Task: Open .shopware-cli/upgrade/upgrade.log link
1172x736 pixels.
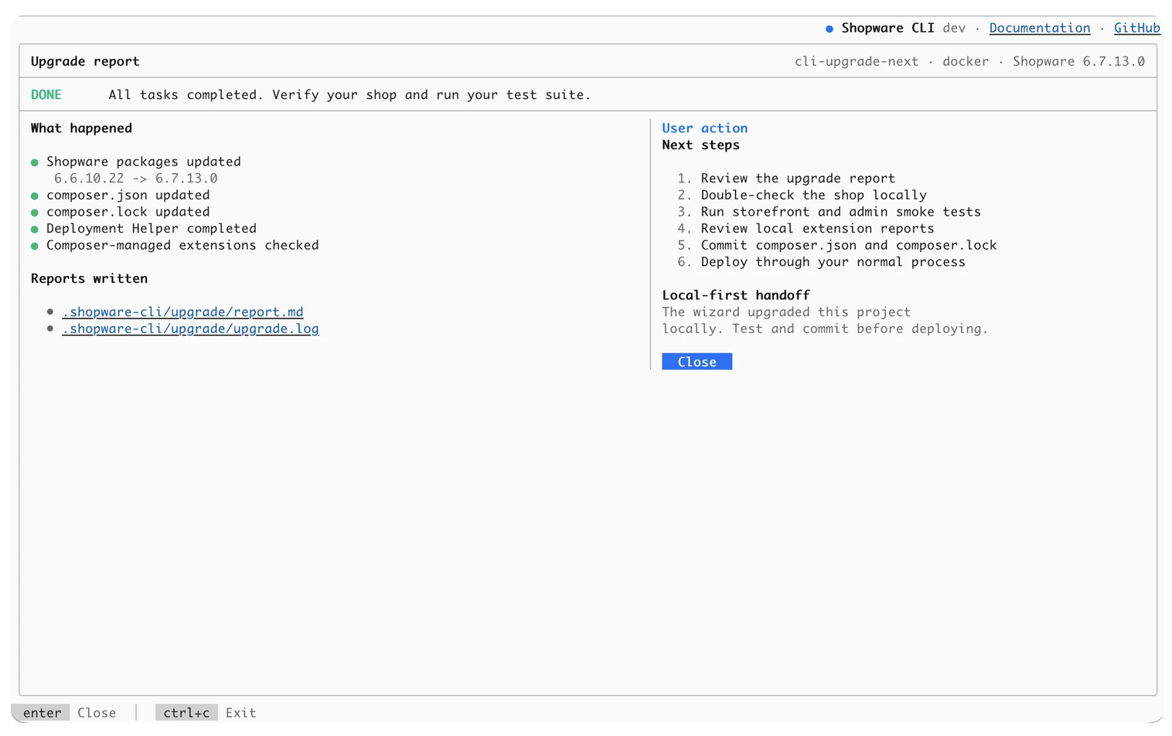Action: tap(190, 329)
